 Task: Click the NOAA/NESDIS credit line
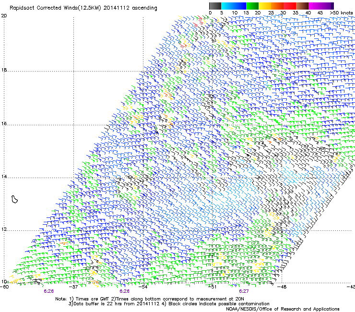[x=283, y=309]
